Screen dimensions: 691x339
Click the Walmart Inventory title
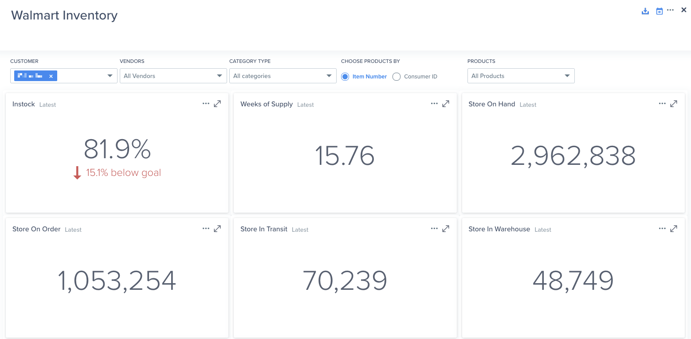click(x=64, y=15)
